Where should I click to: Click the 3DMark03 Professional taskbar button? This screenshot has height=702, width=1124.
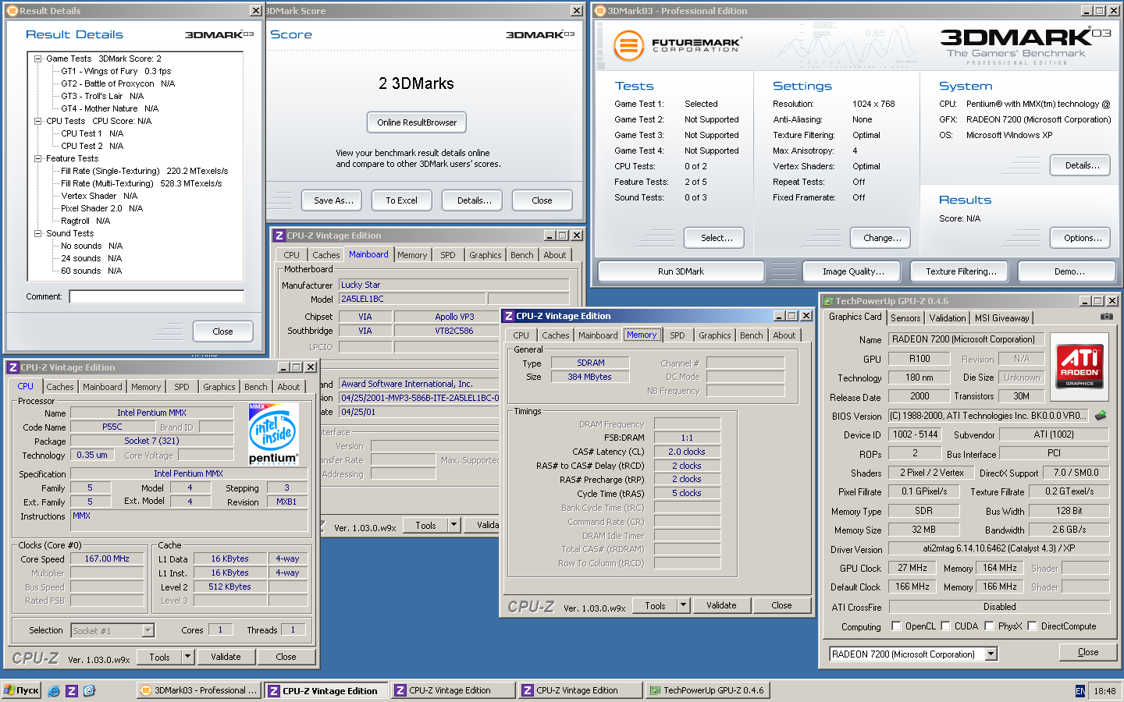click(x=199, y=690)
